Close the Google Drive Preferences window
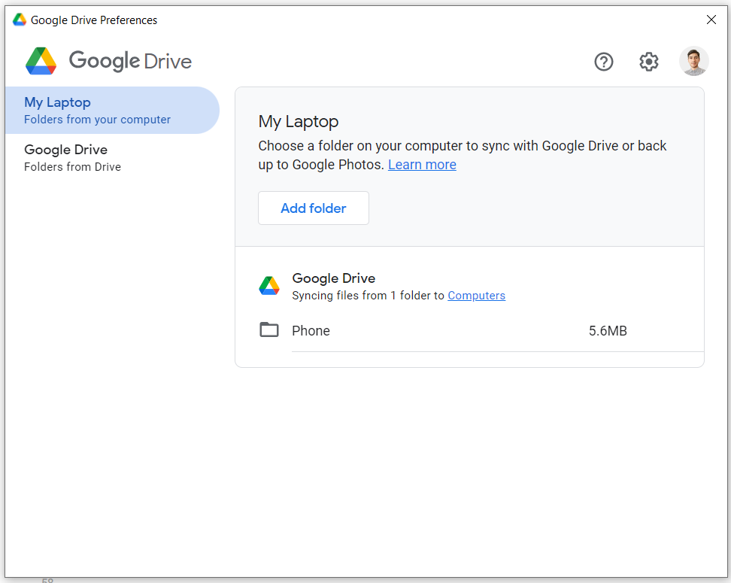The image size is (731, 583). point(711,20)
